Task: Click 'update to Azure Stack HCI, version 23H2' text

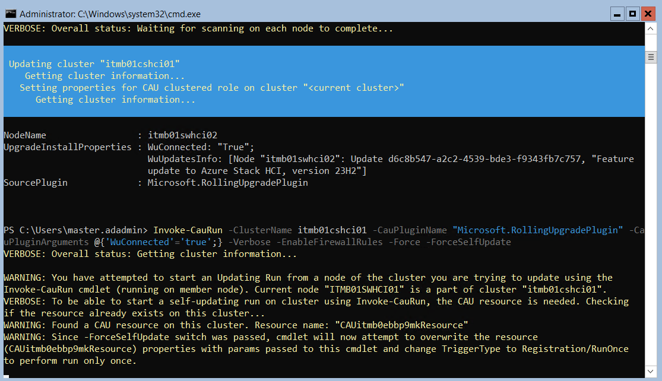Action: pos(257,170)
